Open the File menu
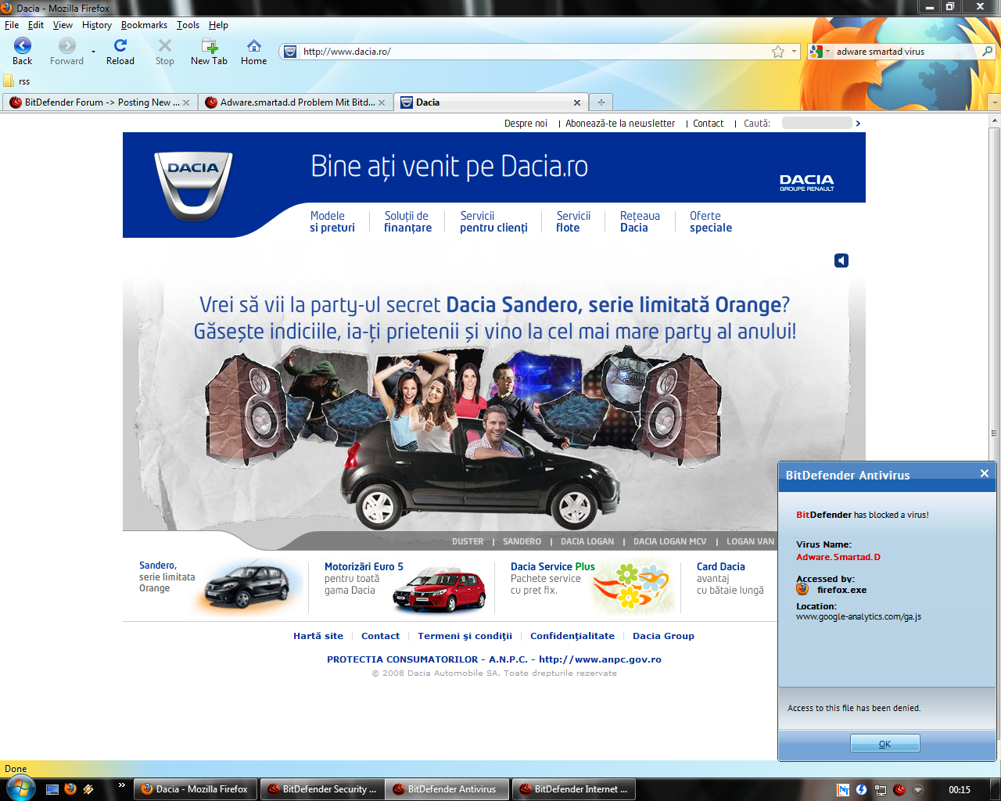This screenshot has height=801, width=1001. pyautogui.click(x=12, y=25)
